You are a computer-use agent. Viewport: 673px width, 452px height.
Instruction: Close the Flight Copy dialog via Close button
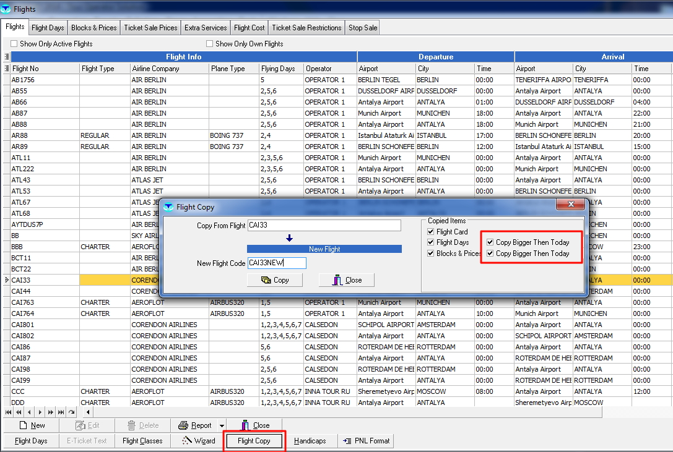pos(347,280)
